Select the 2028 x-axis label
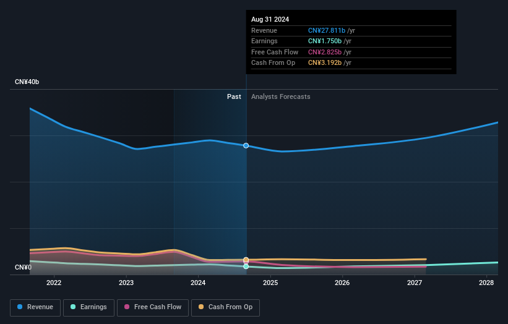Screen dimensions: 508x324 pos(486,283)
